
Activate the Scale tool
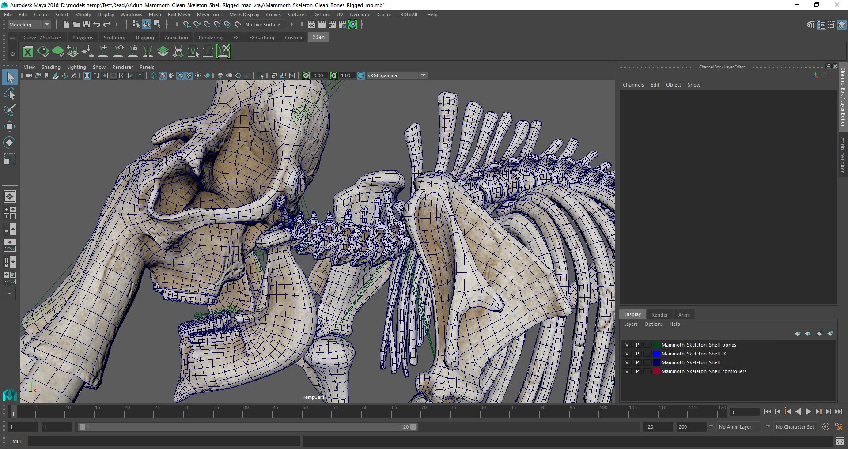coord(10,158)
